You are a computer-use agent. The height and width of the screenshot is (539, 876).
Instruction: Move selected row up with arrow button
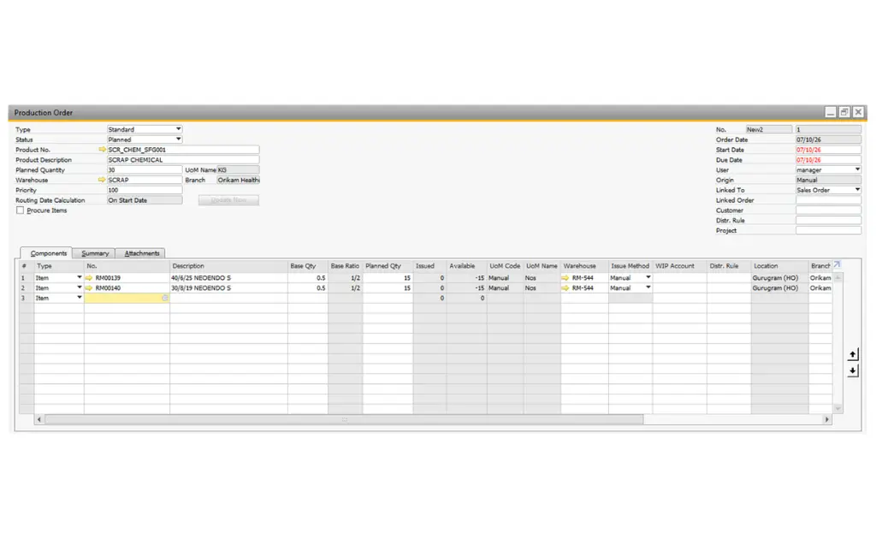853,354
